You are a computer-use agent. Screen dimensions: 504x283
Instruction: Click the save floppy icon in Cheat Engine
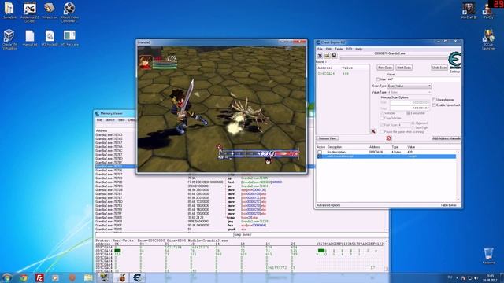click(x=334, y=56)
